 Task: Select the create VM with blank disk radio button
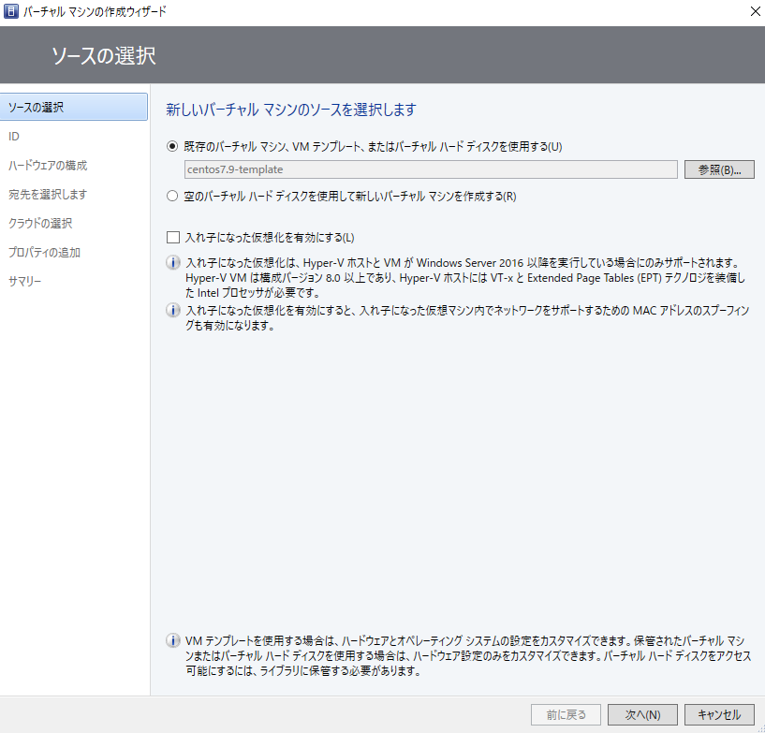tap(172, 196)
